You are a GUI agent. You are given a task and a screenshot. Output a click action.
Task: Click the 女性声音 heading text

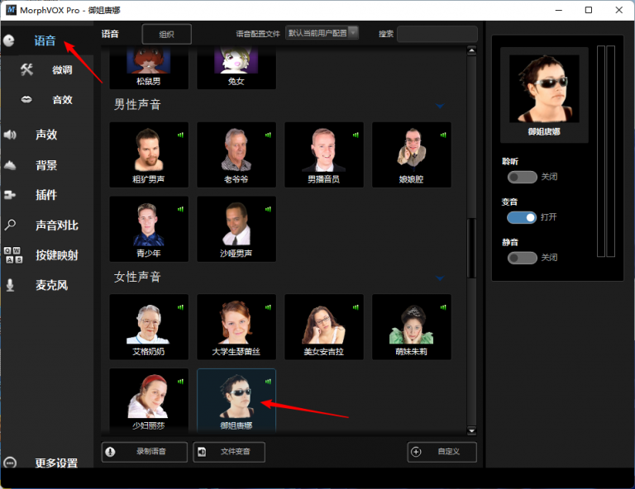[137, 277]
